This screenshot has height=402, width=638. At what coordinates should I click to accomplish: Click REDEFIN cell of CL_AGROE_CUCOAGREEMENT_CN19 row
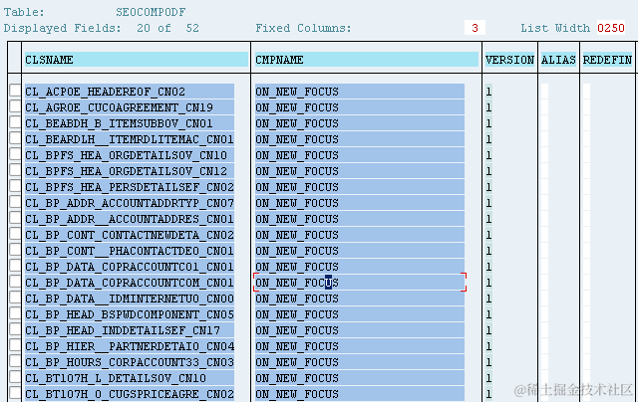(586, 107)
